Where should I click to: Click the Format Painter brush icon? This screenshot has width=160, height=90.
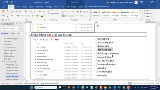click(x=7, y=17)
